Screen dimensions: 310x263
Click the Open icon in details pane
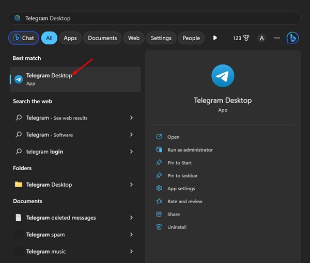[159, 137]
